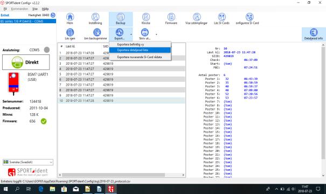
Task: Open the Läs SI-Cards icon
Action: point(222,17)
